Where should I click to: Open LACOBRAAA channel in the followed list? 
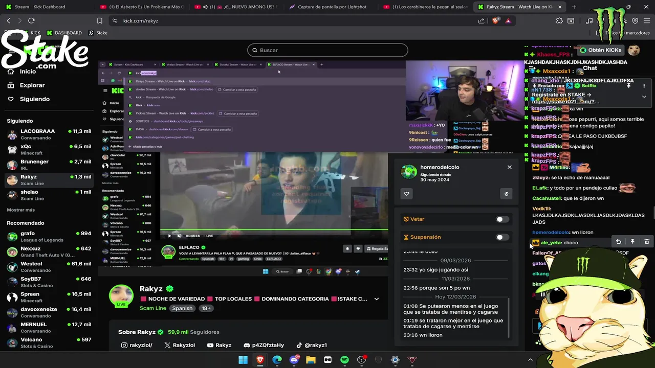(49, 134)
